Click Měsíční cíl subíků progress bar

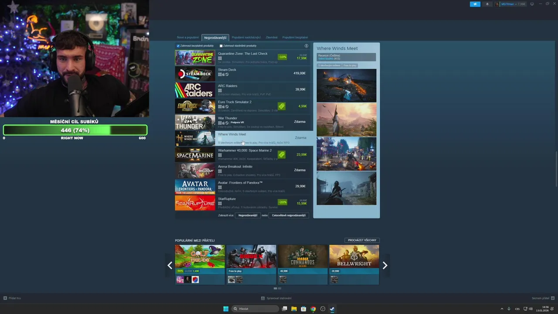pyautogui.click(x=75, y=130)
